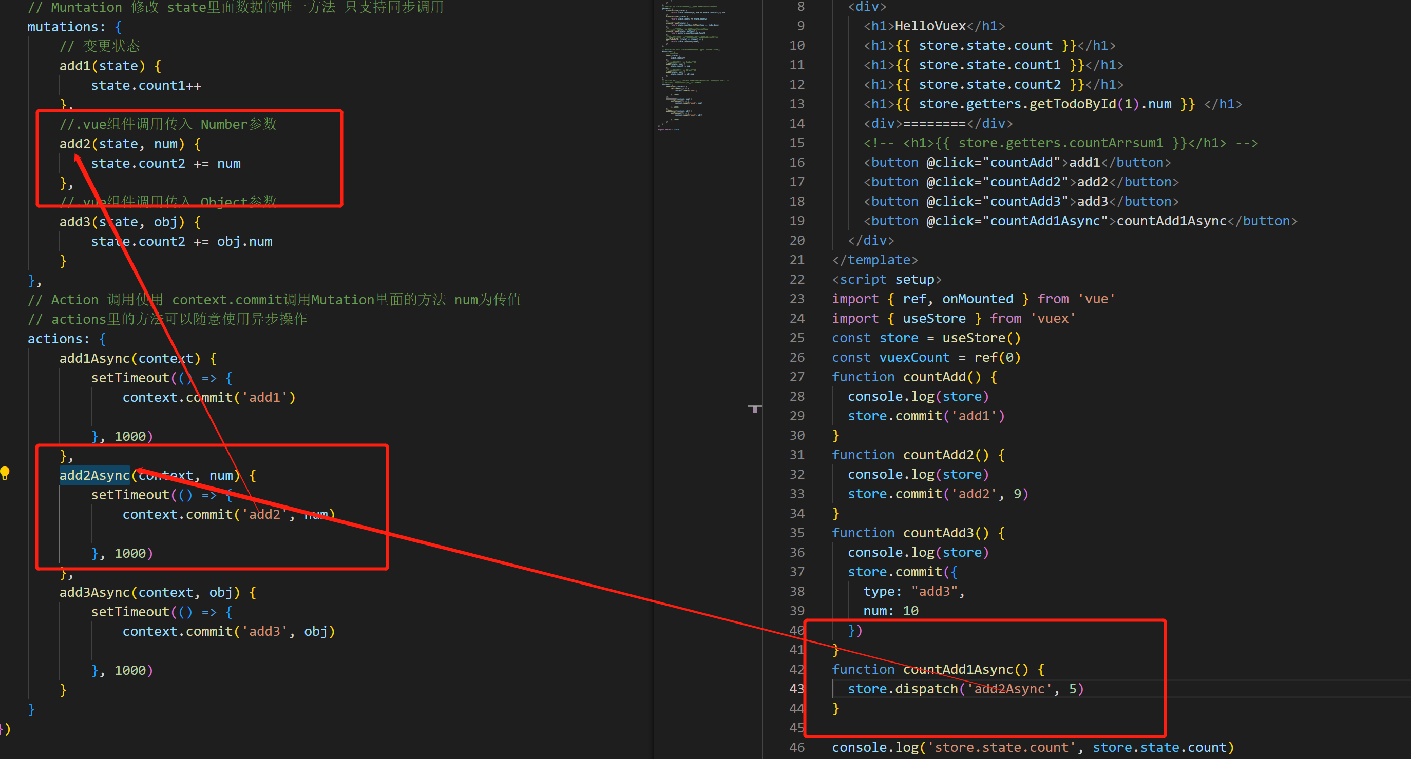Click line number 43 in gutter
1411x759 pixels.
click(x=796, y=689)
